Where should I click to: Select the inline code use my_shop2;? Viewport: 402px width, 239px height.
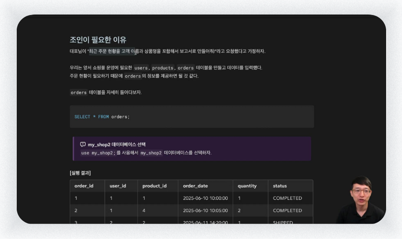coord(98,153)
